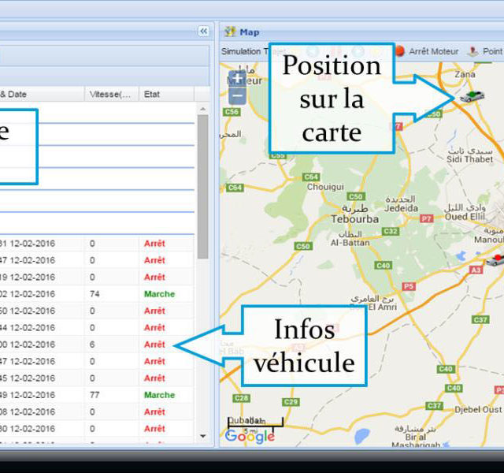Collapse the left panel with double-arrow button

[203, 32]
